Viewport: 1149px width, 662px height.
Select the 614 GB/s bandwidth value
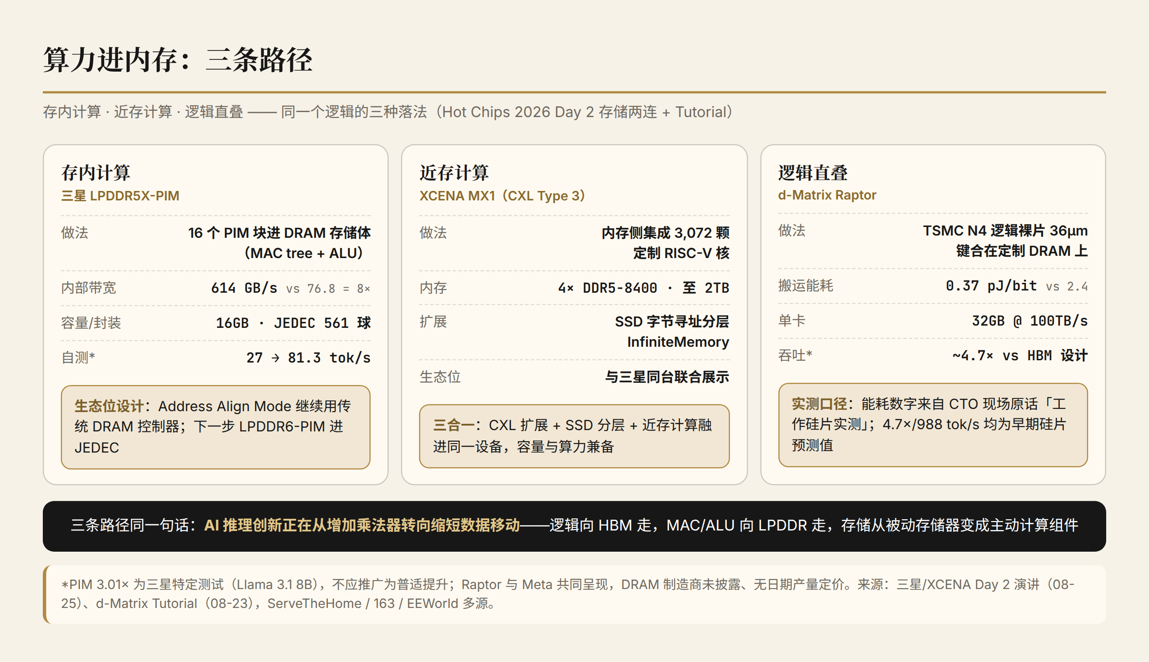[x=244, y=288]
